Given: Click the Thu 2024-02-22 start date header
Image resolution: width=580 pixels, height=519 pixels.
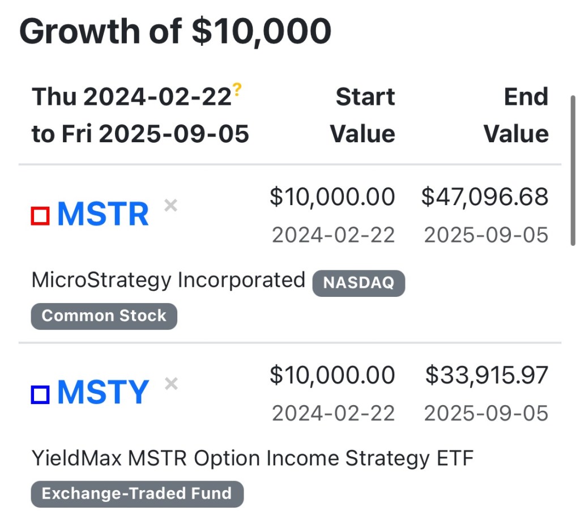Looking at the screenshot, I should point(132,97).
